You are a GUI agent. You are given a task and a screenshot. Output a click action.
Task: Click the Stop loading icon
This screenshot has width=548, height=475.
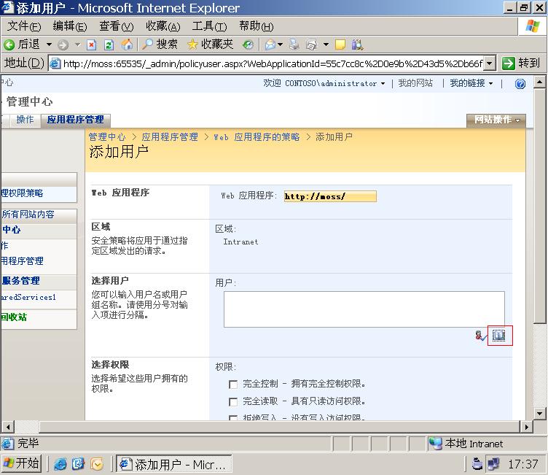coord(91,45)
